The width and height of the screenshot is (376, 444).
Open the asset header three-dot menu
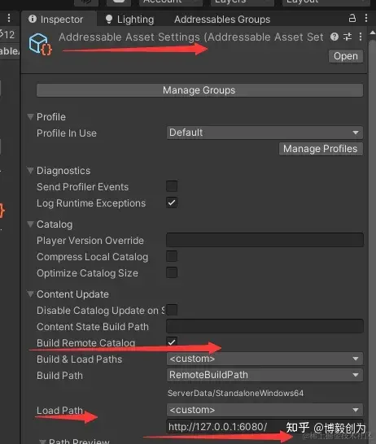point(361,37)
